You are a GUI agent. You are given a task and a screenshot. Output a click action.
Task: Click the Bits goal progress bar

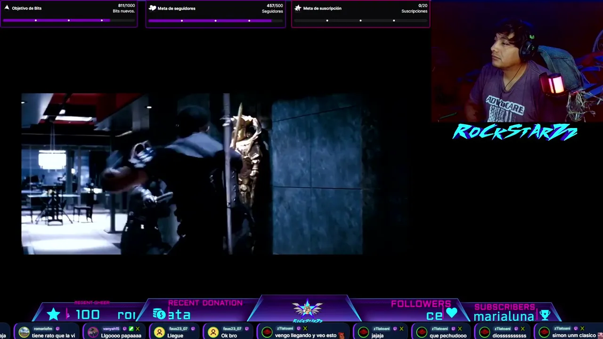click(69, 20)
